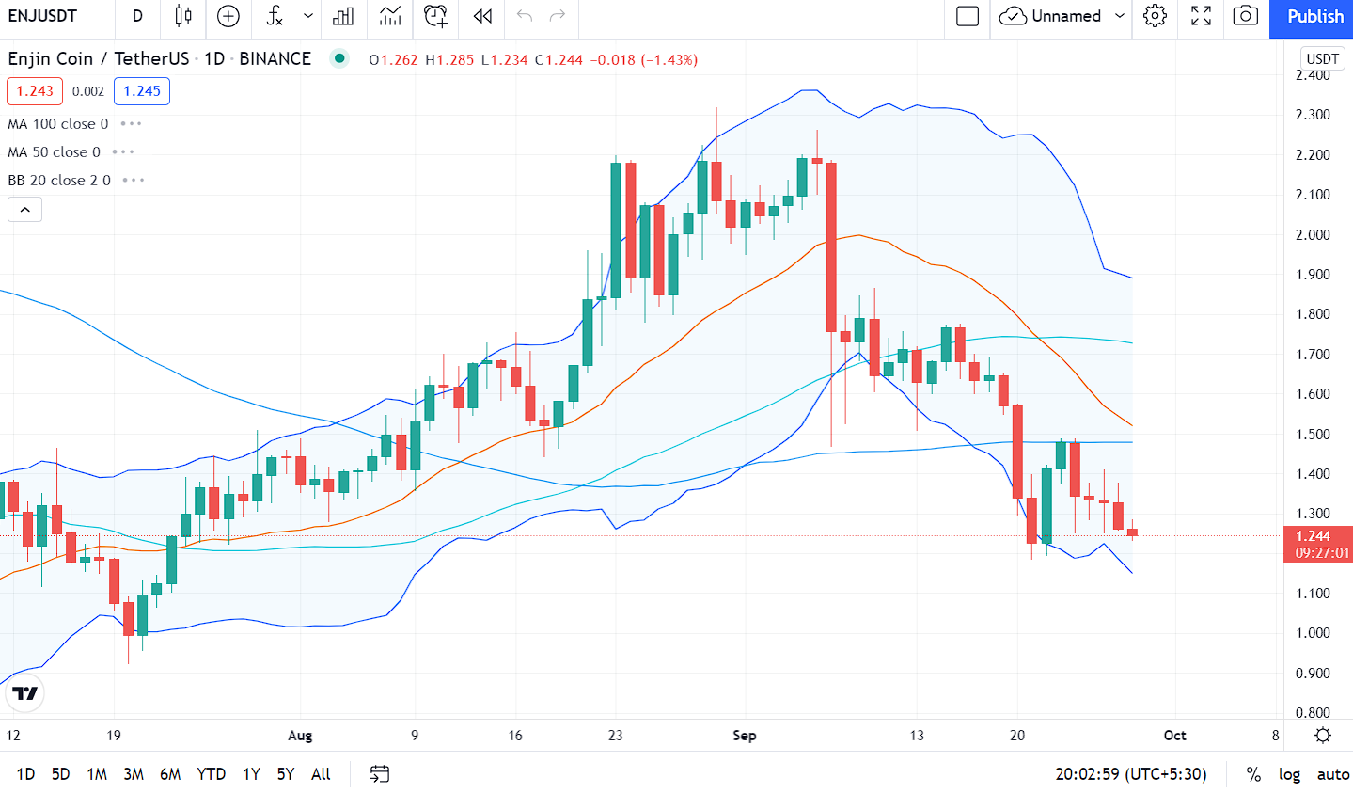1353x794 pixels.
Task: Click the green market status dot
Action: pyautogui.click(x=339, y=58)
